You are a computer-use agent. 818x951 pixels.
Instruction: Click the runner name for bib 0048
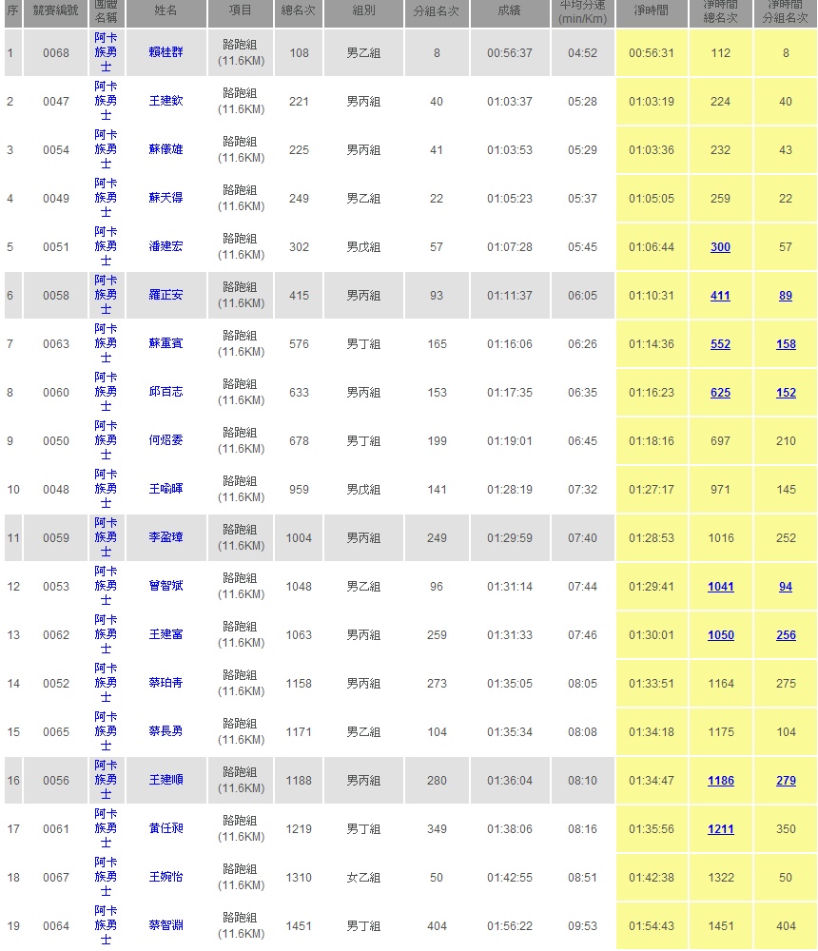(166, 489)
